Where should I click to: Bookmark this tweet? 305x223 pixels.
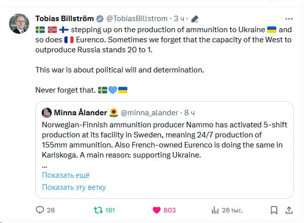tap(273, 210)
